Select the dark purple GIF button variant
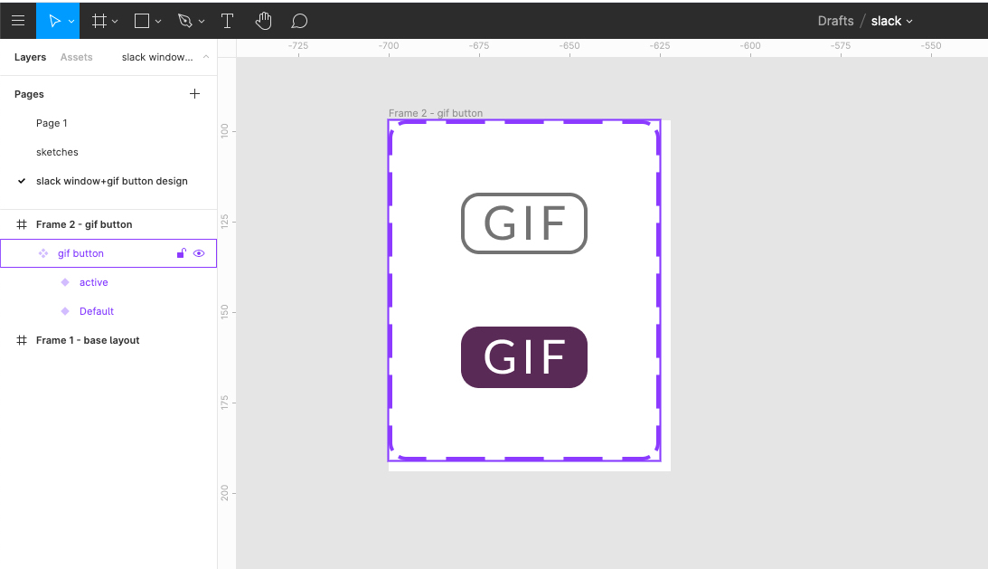The width and height of the screenshot is (988, 569). point(524,356)
